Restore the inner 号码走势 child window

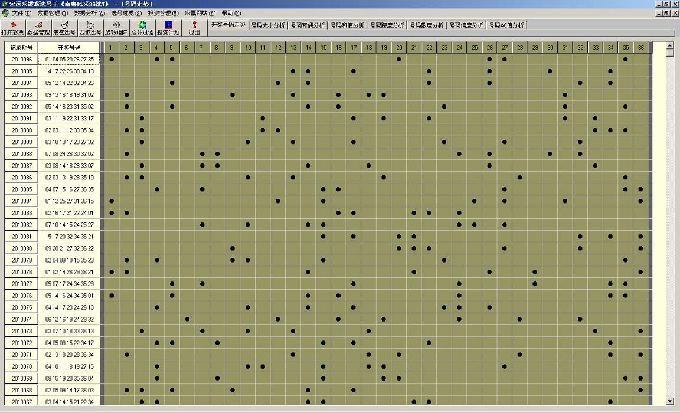click(x=667, y=13)
